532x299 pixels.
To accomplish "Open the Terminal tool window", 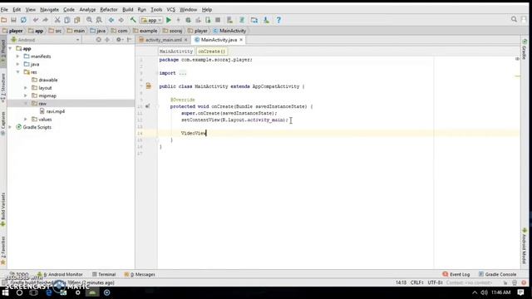I will click(104, 274).
